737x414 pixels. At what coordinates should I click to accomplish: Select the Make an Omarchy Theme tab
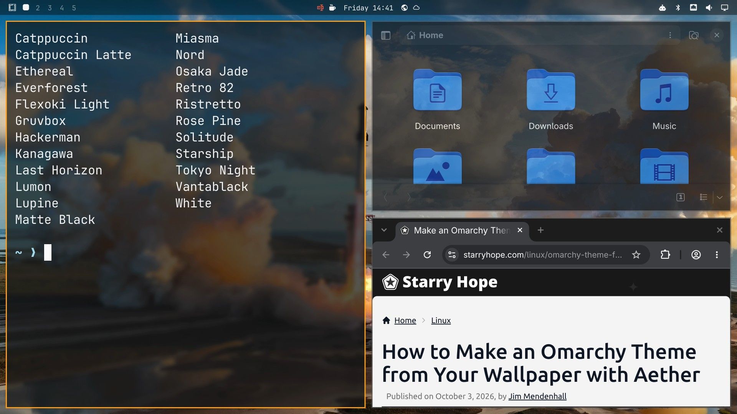coord(462,230)
